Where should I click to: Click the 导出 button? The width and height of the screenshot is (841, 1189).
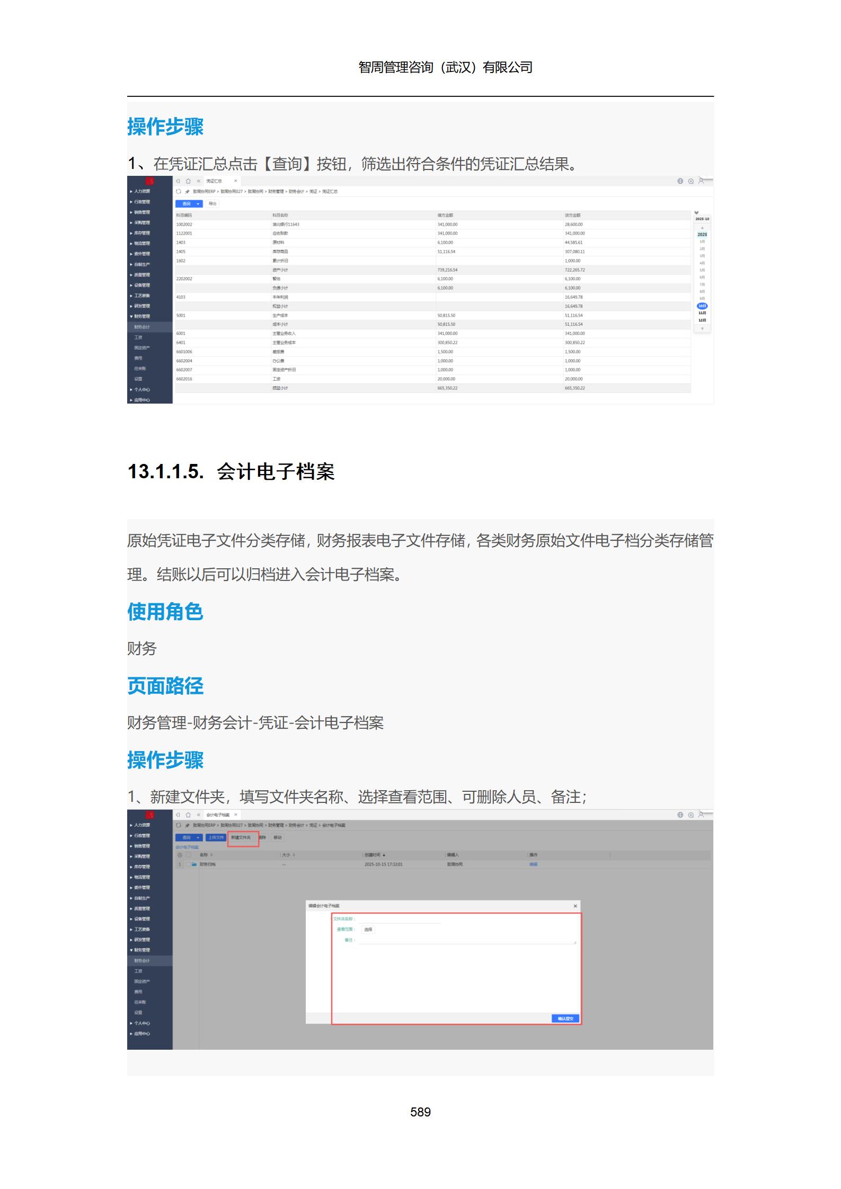tap(212, 204)
